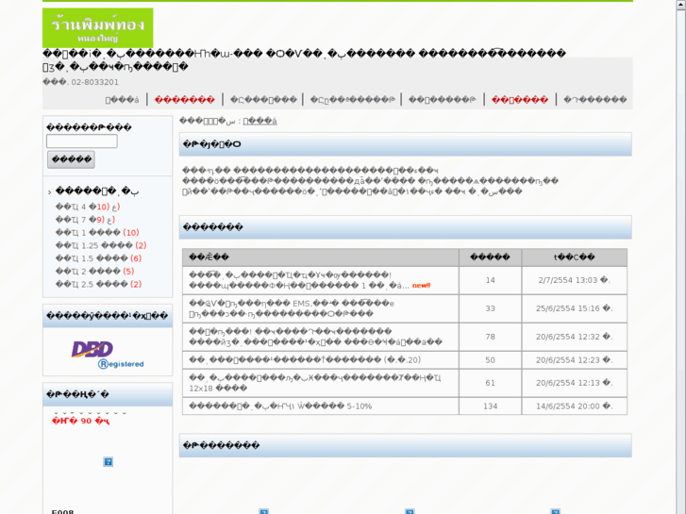Open the news item containing (20)
Image resolution: width=686 pixels, height=514 pixels.
click(305, 359)
